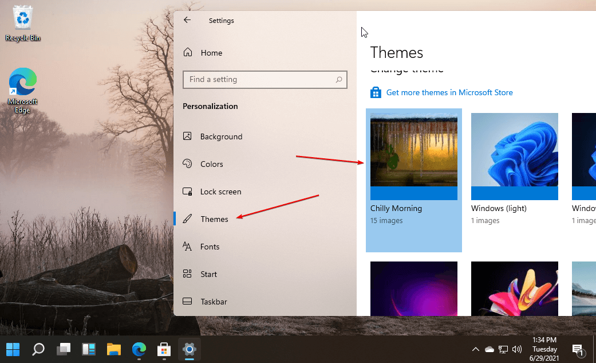Open Microsoft Store from the taskbar
596x363 pixels.
tap(164, 349)
